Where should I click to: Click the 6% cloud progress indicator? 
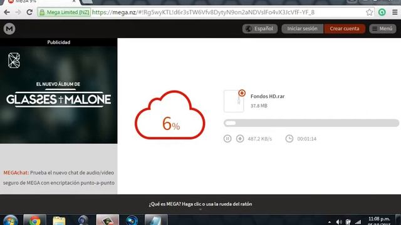[170, 115]
